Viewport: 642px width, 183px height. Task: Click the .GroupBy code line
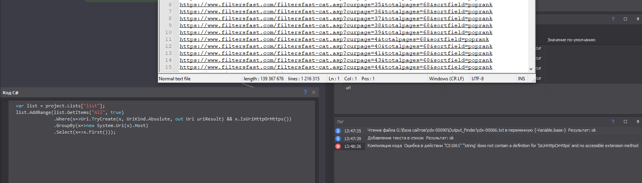101,125
